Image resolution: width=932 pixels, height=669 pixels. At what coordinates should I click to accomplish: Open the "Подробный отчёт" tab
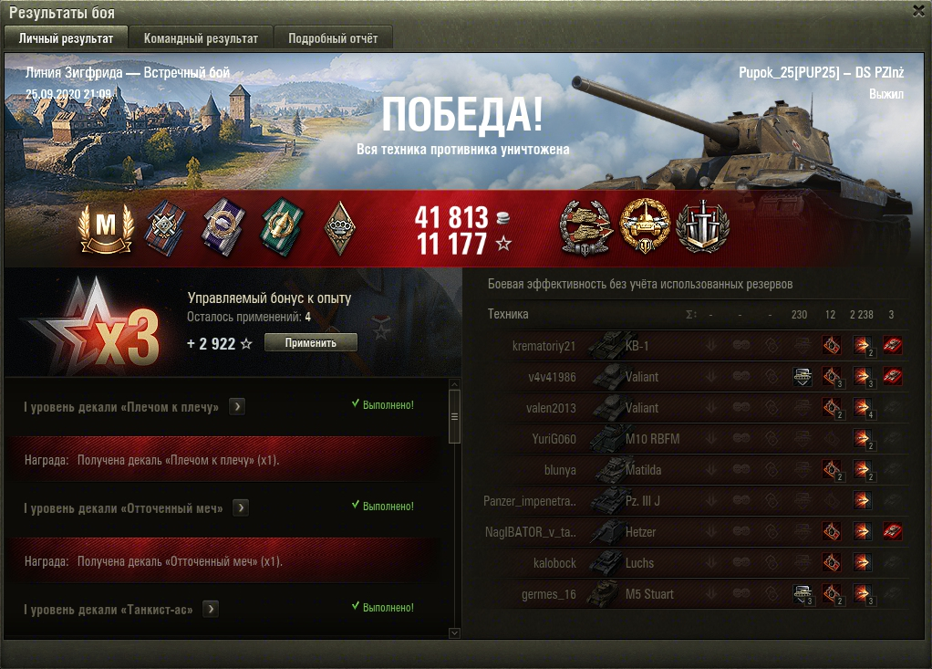pyautogui.click(x=333, y=38)
